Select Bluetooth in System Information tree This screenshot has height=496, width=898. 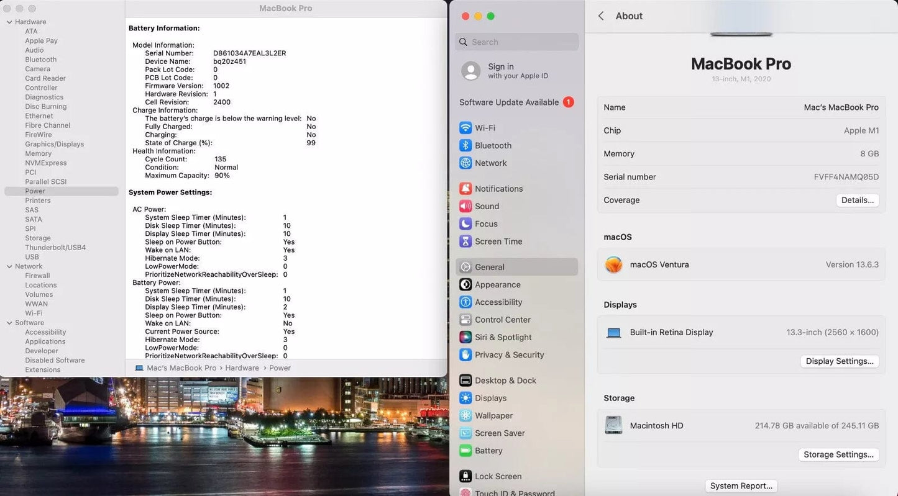pos(40,60)
